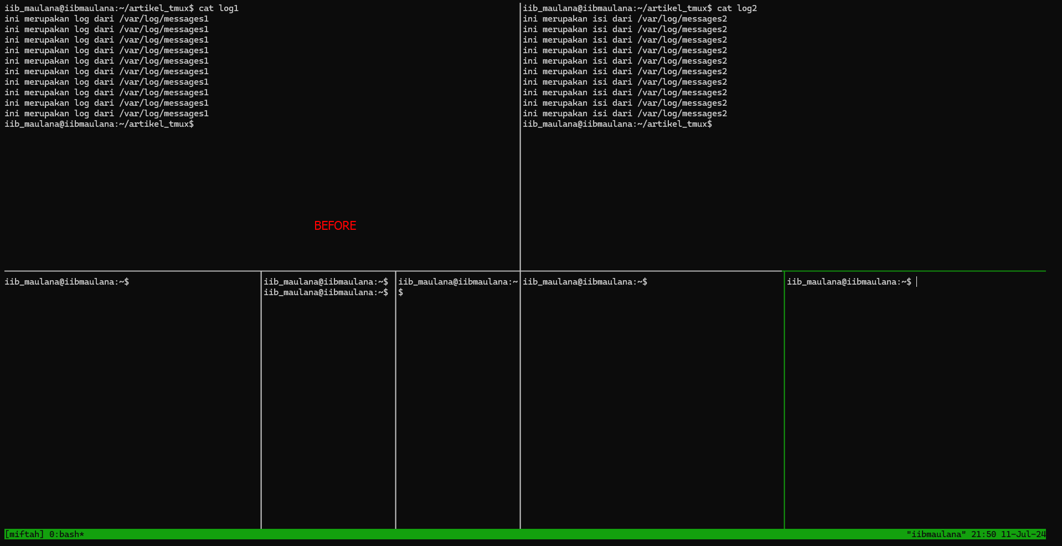Click last "/var/log/messages2" output line
Viewport: 1062px width, 546px height.
tap(625, 114)
